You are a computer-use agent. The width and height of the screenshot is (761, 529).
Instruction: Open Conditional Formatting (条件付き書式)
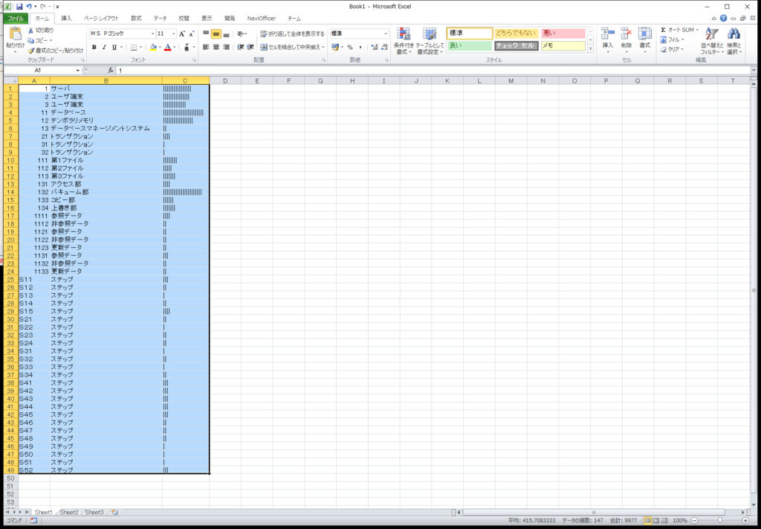pyautogui.click(x=404, y=41)
